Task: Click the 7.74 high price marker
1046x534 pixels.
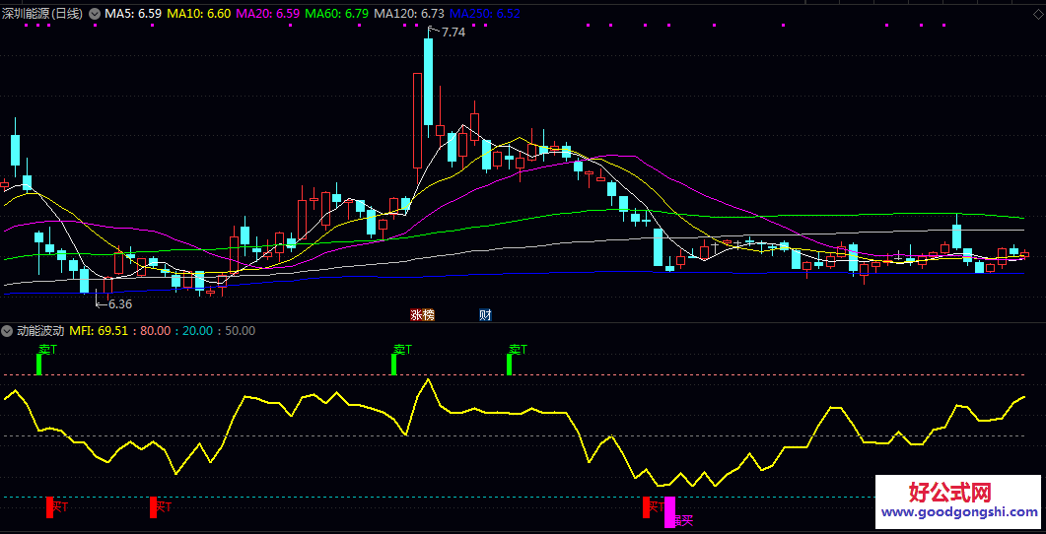Action: 453,33
